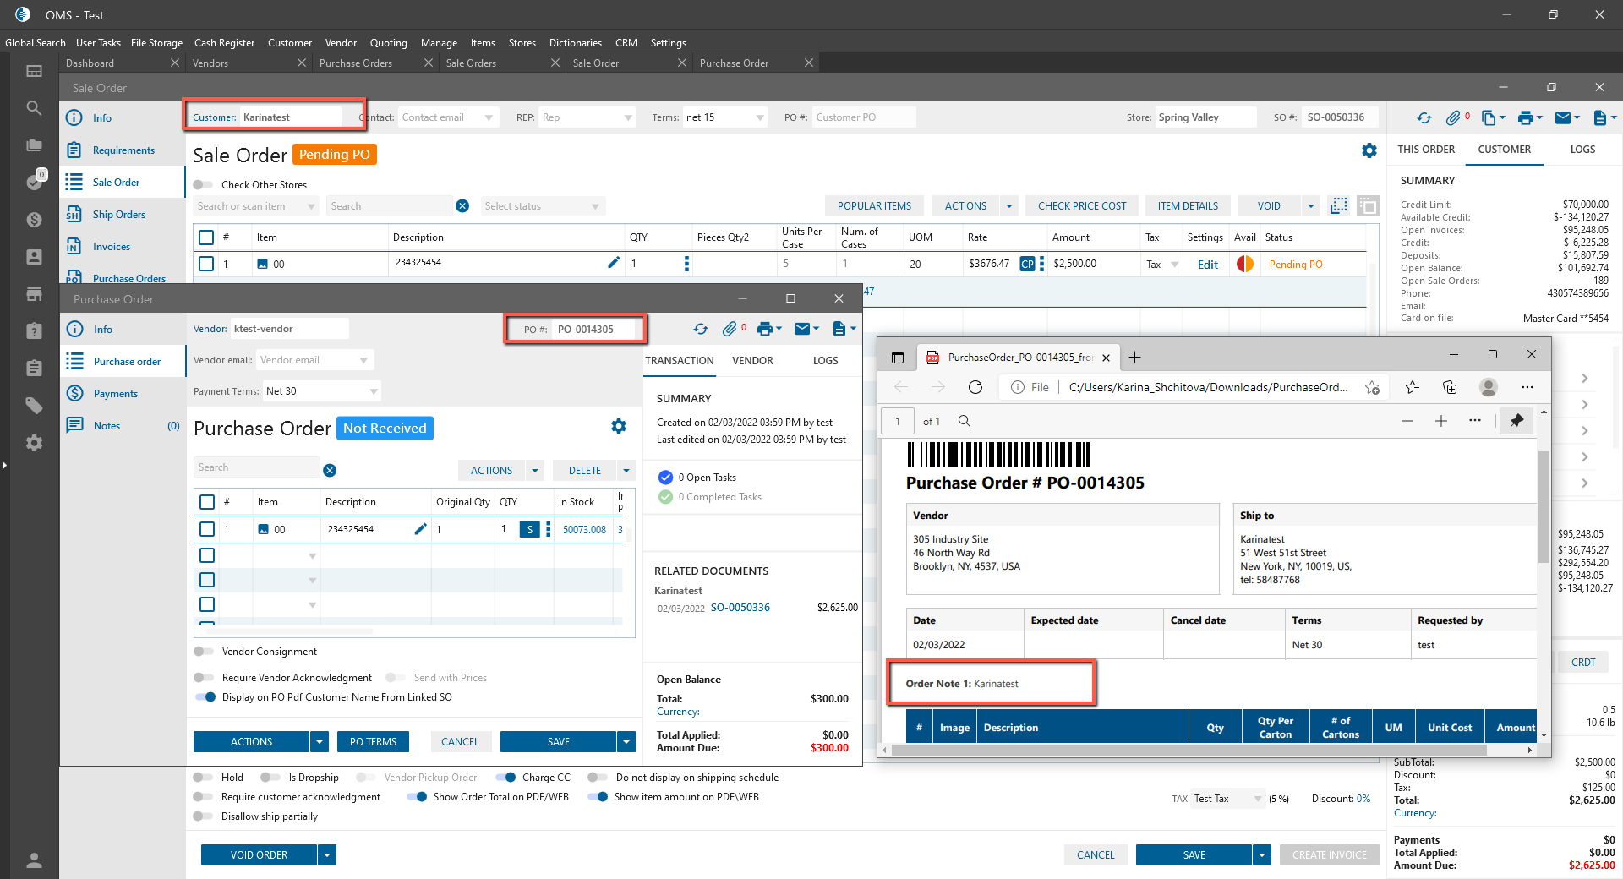This screenshot has width=1623, height=879.
Task: Toggle the Vendor Consignment switch
Action: (x=204, y=652)
